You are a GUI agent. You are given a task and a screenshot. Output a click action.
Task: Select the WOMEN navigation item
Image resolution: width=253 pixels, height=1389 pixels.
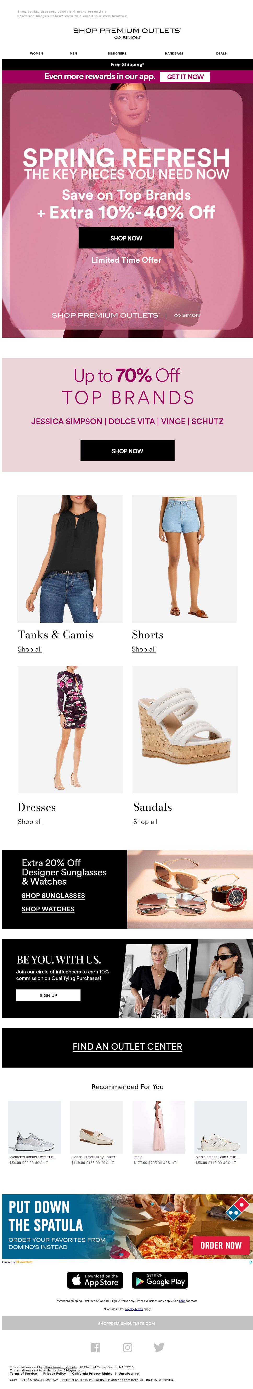37,53
